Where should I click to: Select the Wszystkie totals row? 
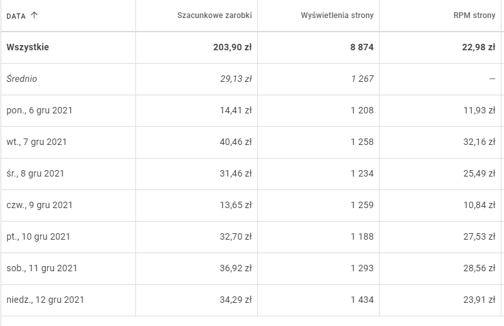(28, 47)
